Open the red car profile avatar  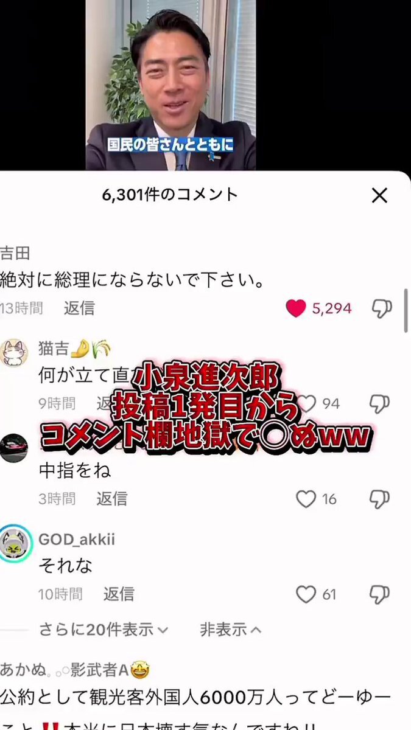tap(13, 448)
